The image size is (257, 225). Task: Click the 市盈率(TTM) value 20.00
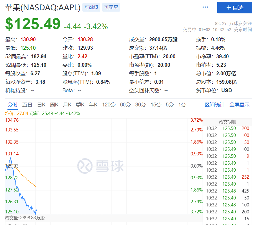tap(169, 57)
